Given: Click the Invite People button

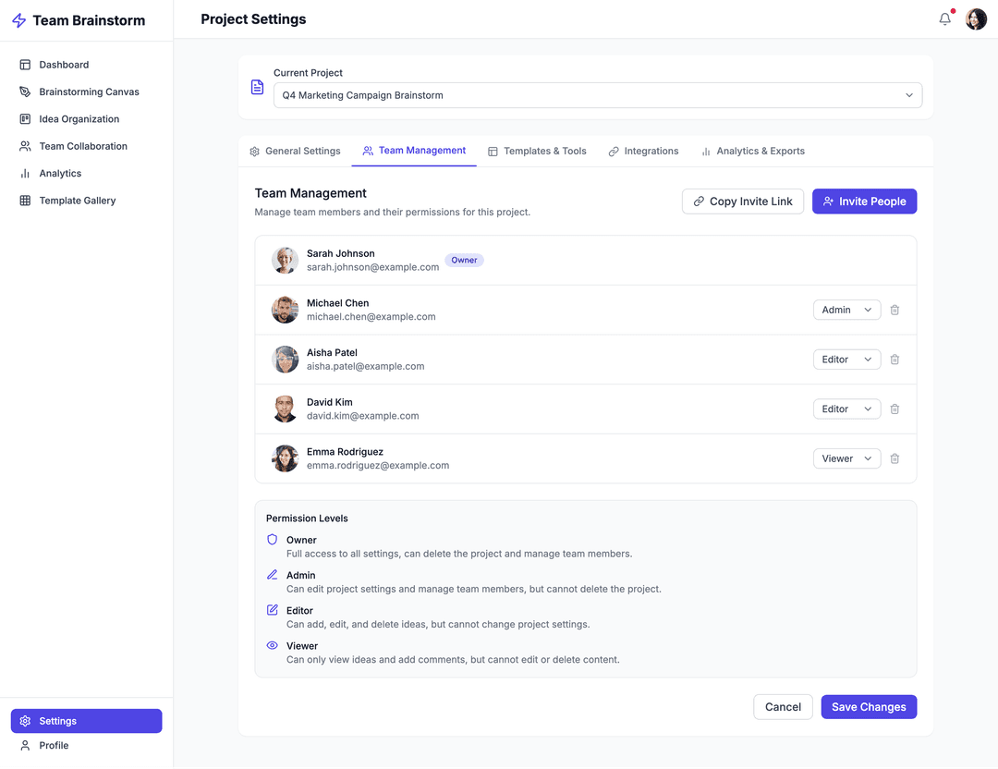Looking at the screenshot, I should tap(864, 201).
